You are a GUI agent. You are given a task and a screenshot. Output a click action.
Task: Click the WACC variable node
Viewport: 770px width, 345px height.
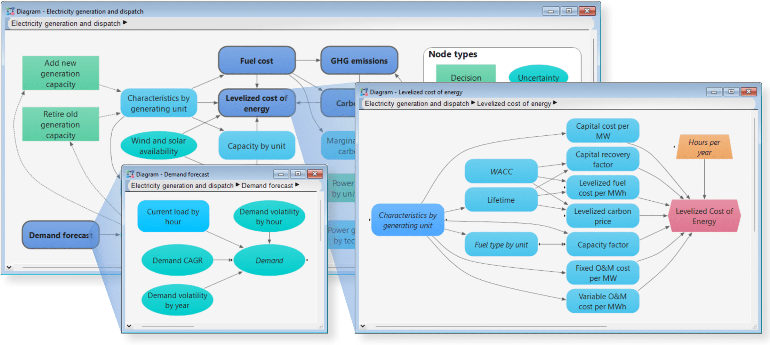[x=501, y=172]
